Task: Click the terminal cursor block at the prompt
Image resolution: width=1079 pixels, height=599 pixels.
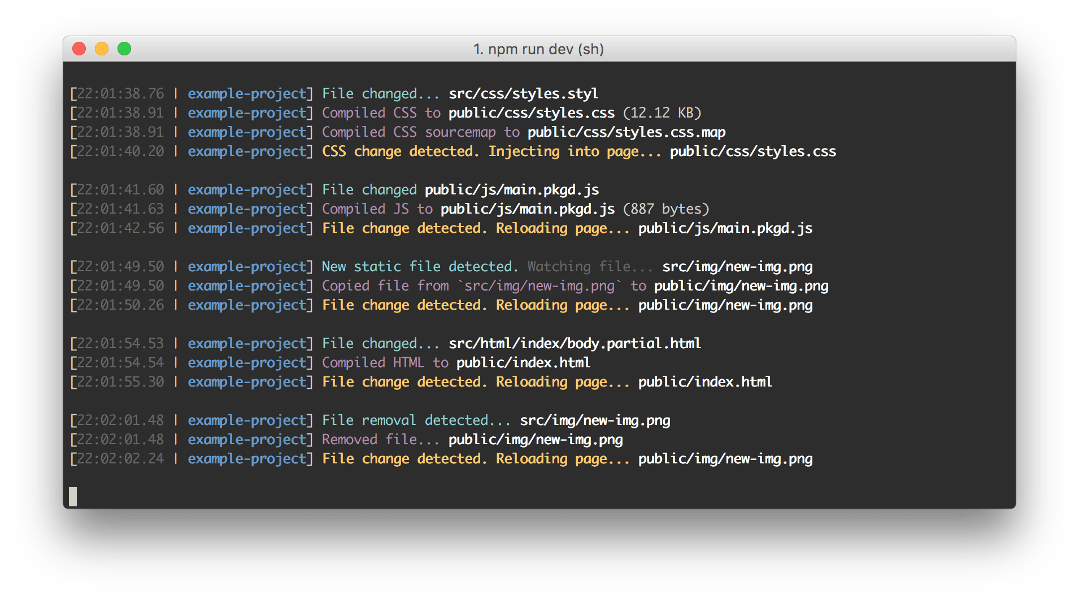Action: coord(73,497)
